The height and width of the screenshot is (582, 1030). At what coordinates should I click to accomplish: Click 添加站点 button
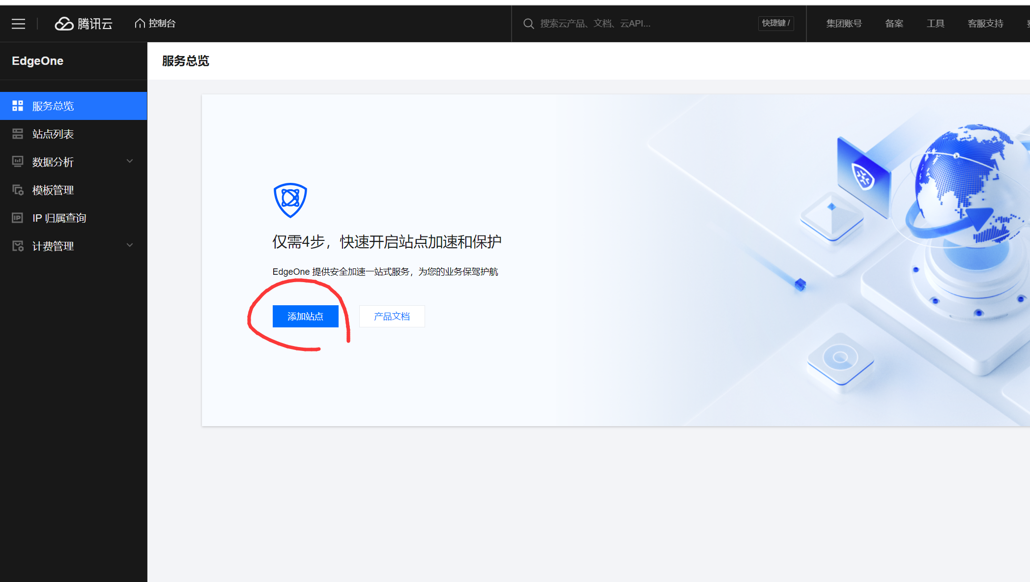click(x=305, y=316)
